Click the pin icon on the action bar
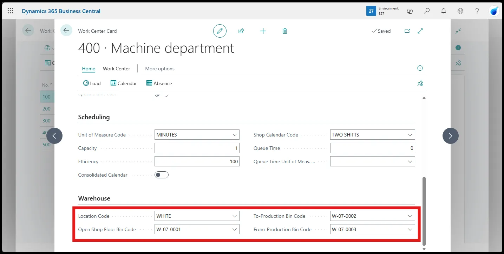This screenshot has height=254, width=504. click(x=420, y=83)
